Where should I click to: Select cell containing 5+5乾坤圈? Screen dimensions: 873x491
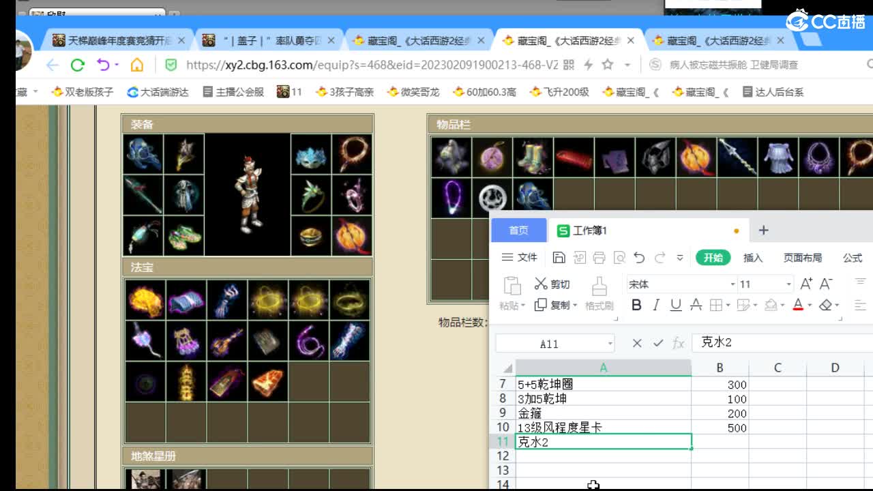coord(603,385)
